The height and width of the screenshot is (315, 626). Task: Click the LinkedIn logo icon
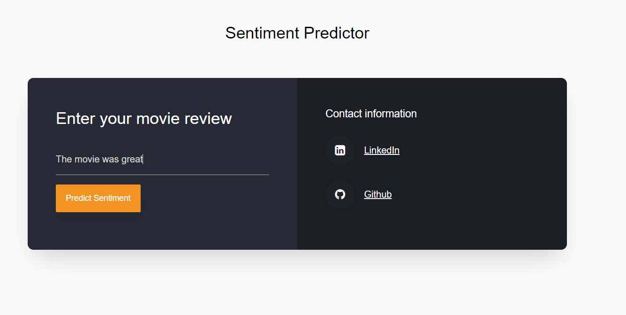340,150
